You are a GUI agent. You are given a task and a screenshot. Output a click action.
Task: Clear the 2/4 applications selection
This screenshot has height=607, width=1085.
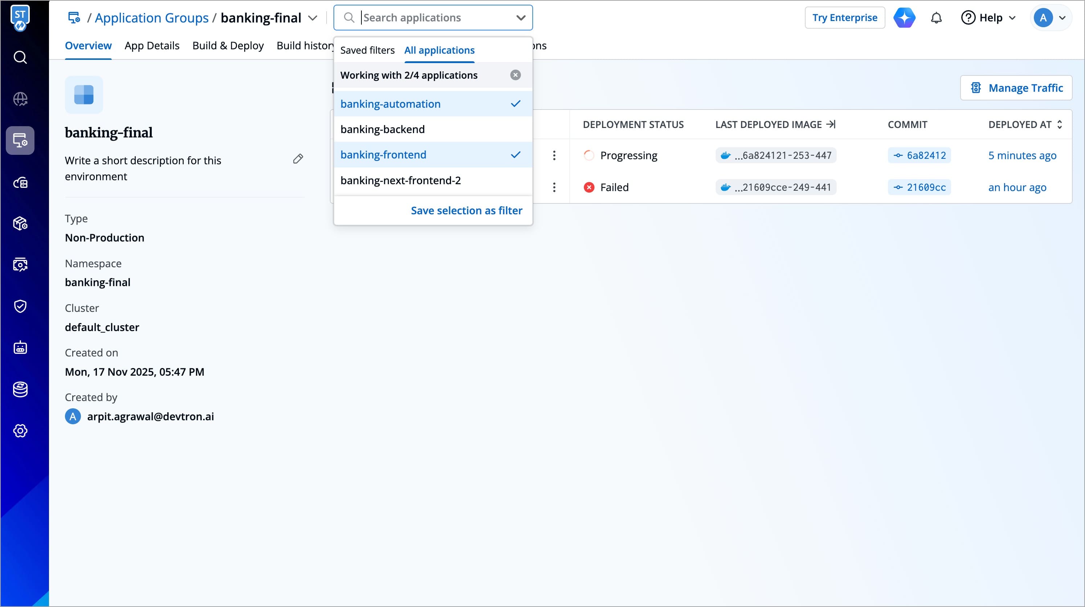point(515,75)
